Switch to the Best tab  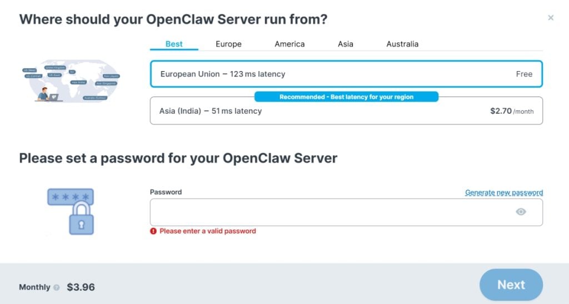pyautogui.click(x=174, y=44)
